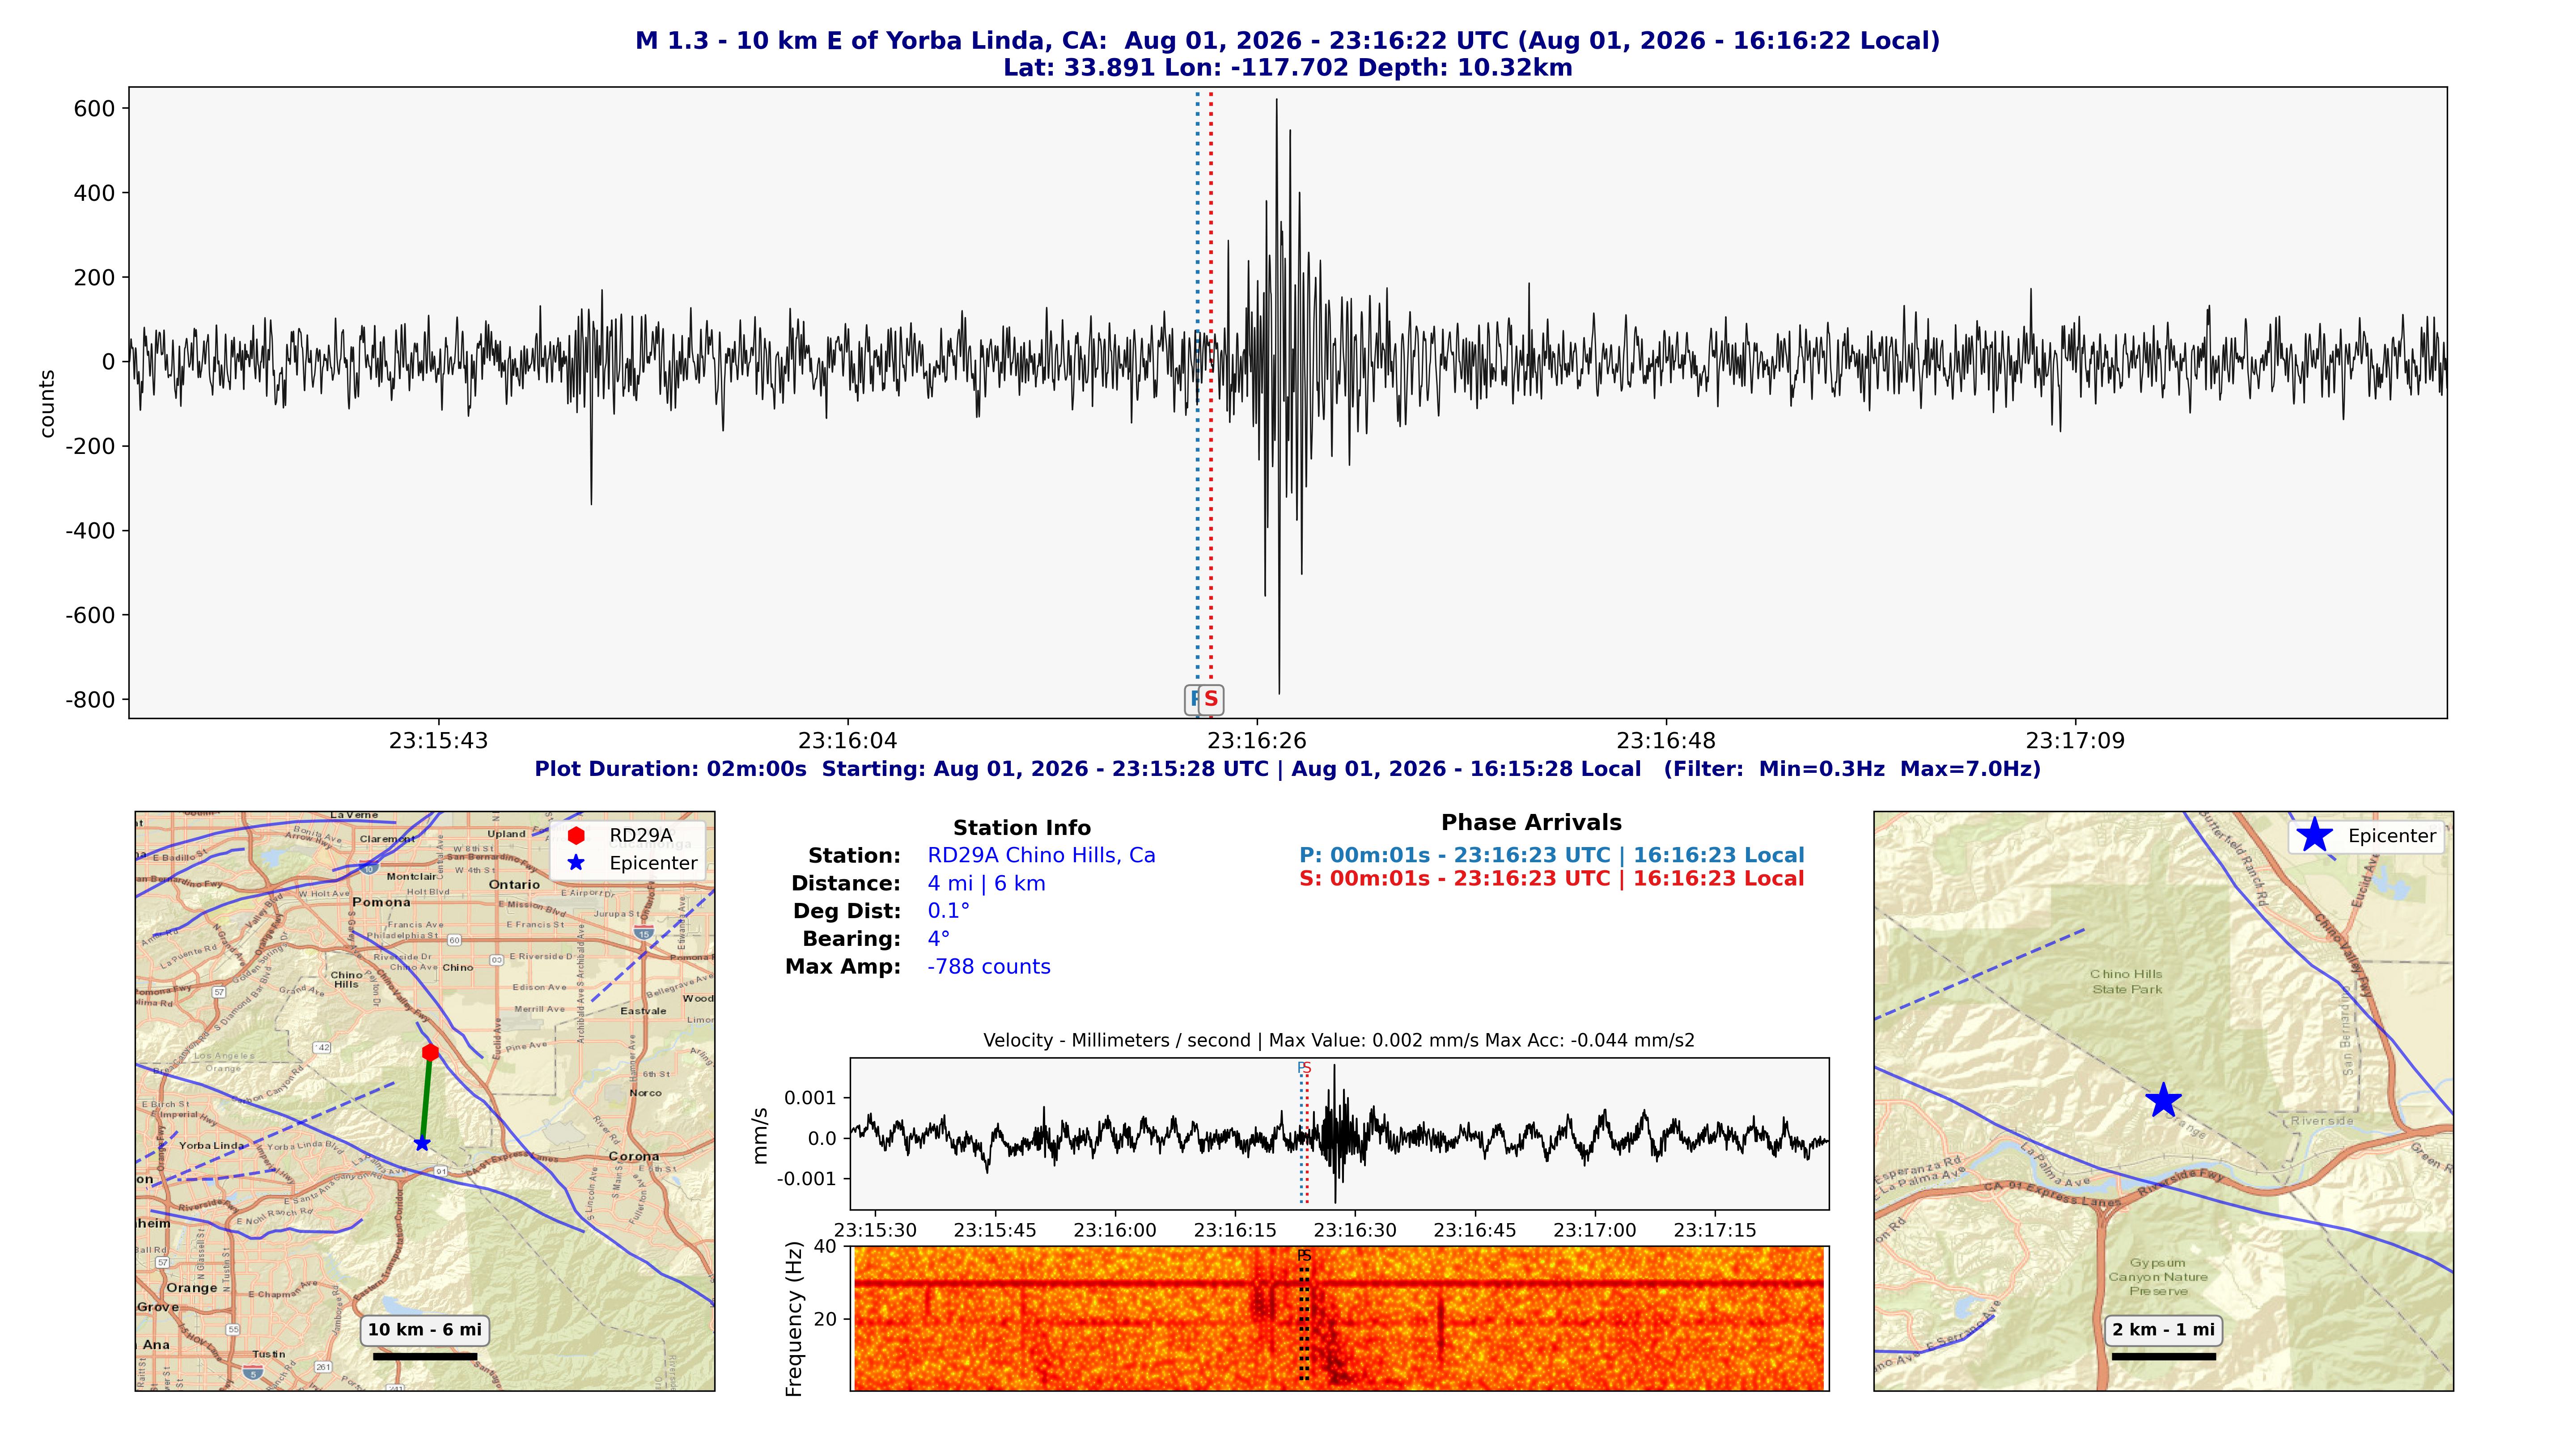Click the 23:16:04 tick on the seismogram axis
The image size is (2576, 1449).
point(848,741)
